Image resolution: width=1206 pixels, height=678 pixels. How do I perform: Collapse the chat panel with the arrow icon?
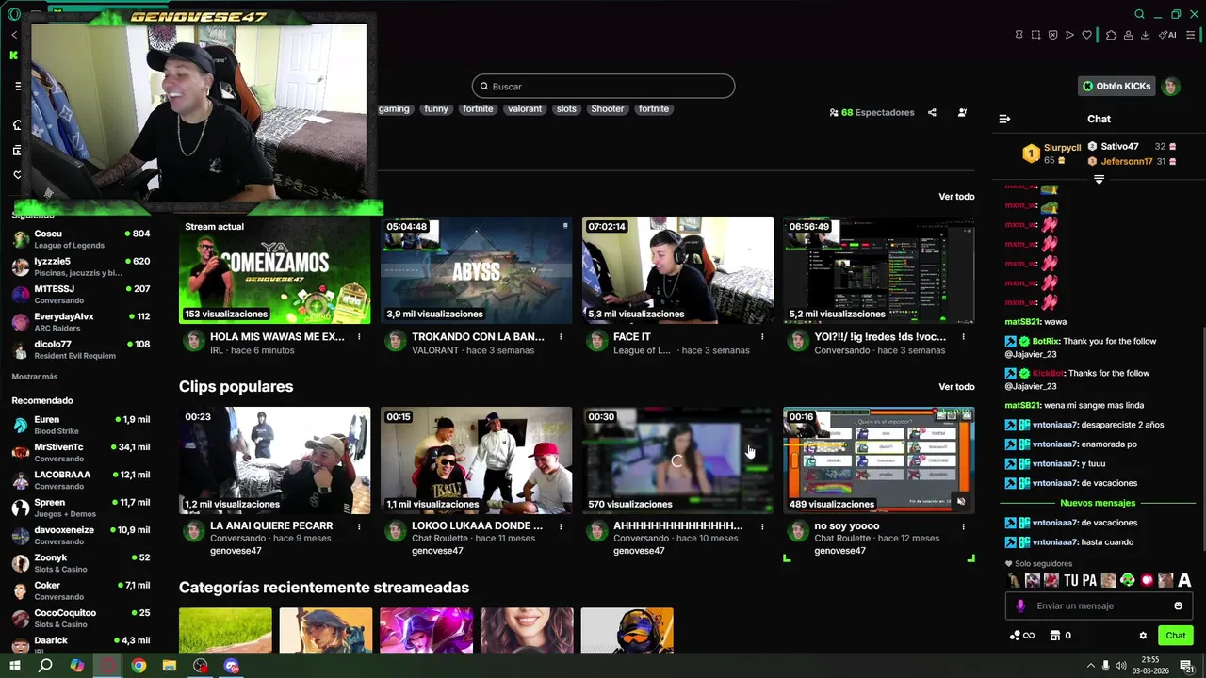(1004, 119)
